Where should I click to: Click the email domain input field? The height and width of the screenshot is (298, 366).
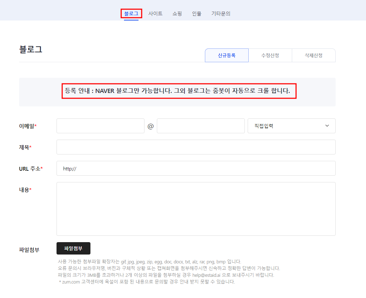(x=201, y=126)
